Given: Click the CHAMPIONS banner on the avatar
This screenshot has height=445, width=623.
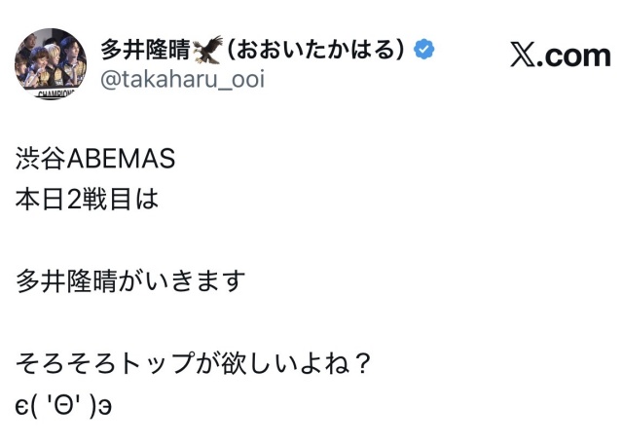Looking at the screenshot, I should (x=49, y=93).
